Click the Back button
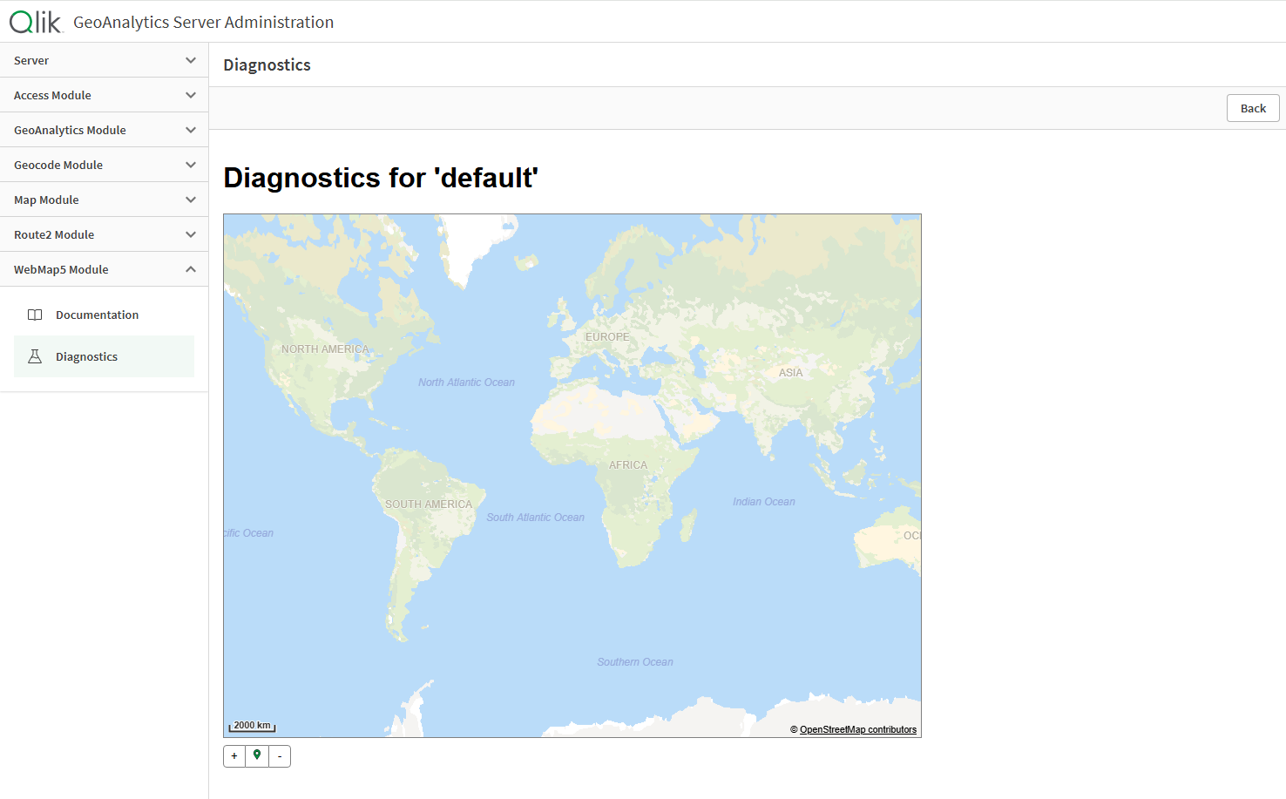Screen dimensions: 1286x799 click(1253, 108)
